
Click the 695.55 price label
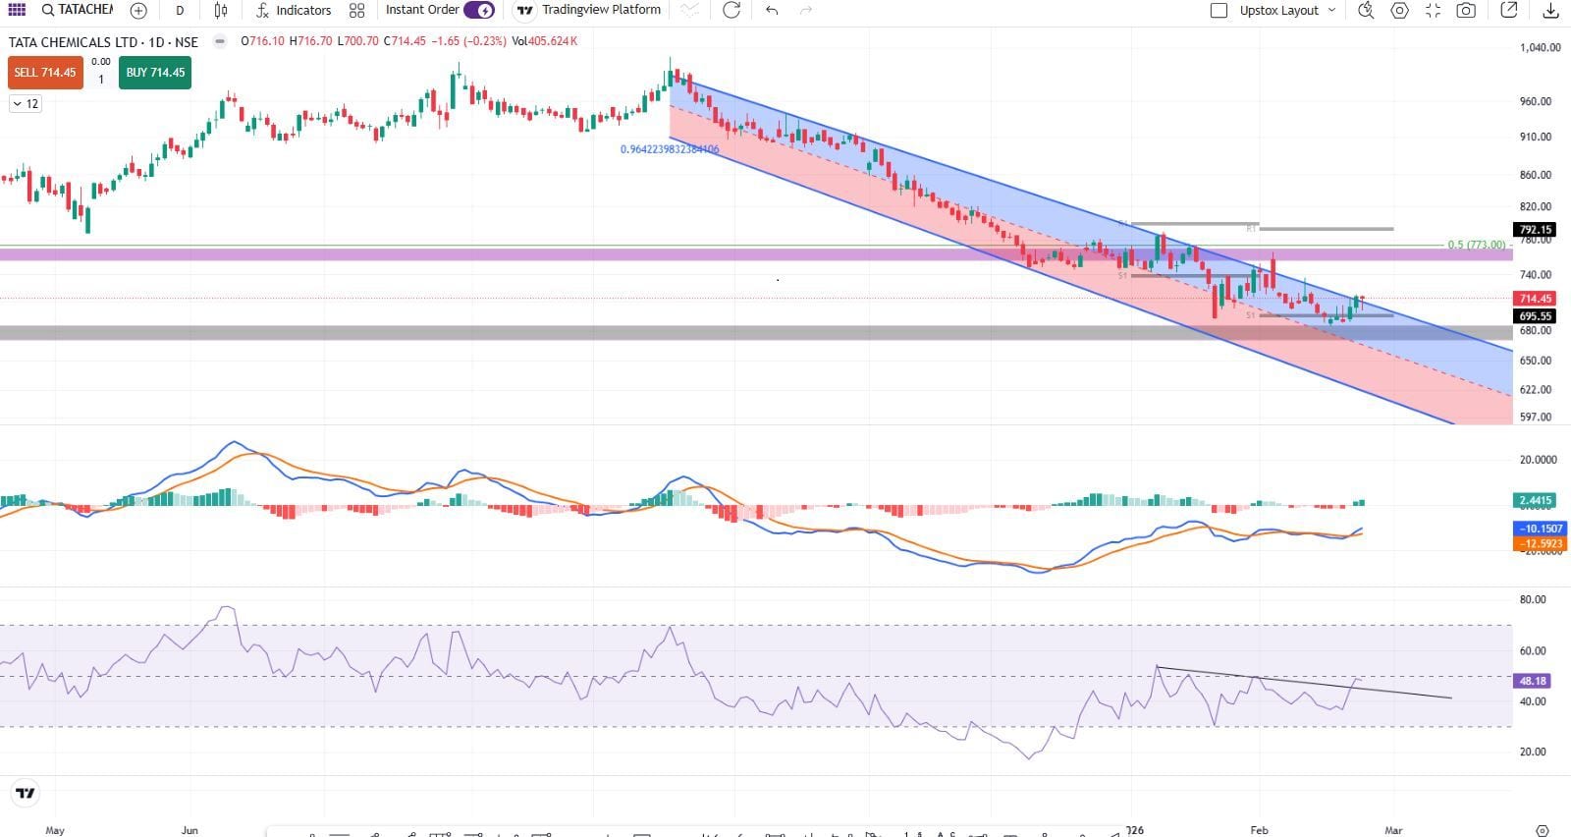(1535, 316)
